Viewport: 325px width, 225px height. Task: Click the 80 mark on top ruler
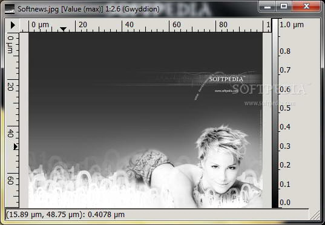tap(223, 25)
